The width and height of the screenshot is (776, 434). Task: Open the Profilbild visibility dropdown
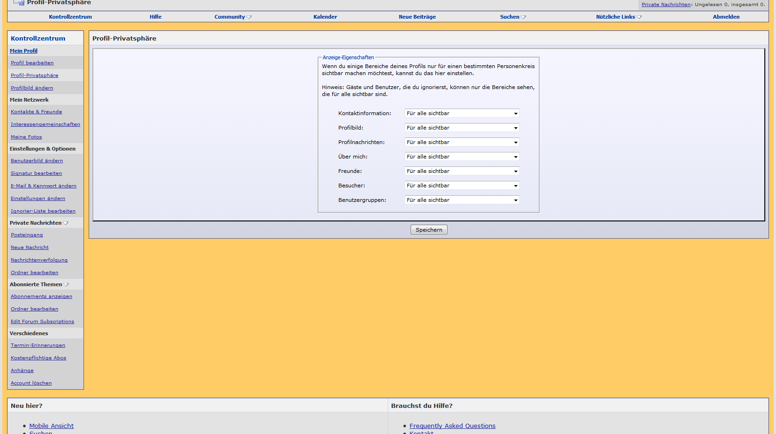pos(461,128)
